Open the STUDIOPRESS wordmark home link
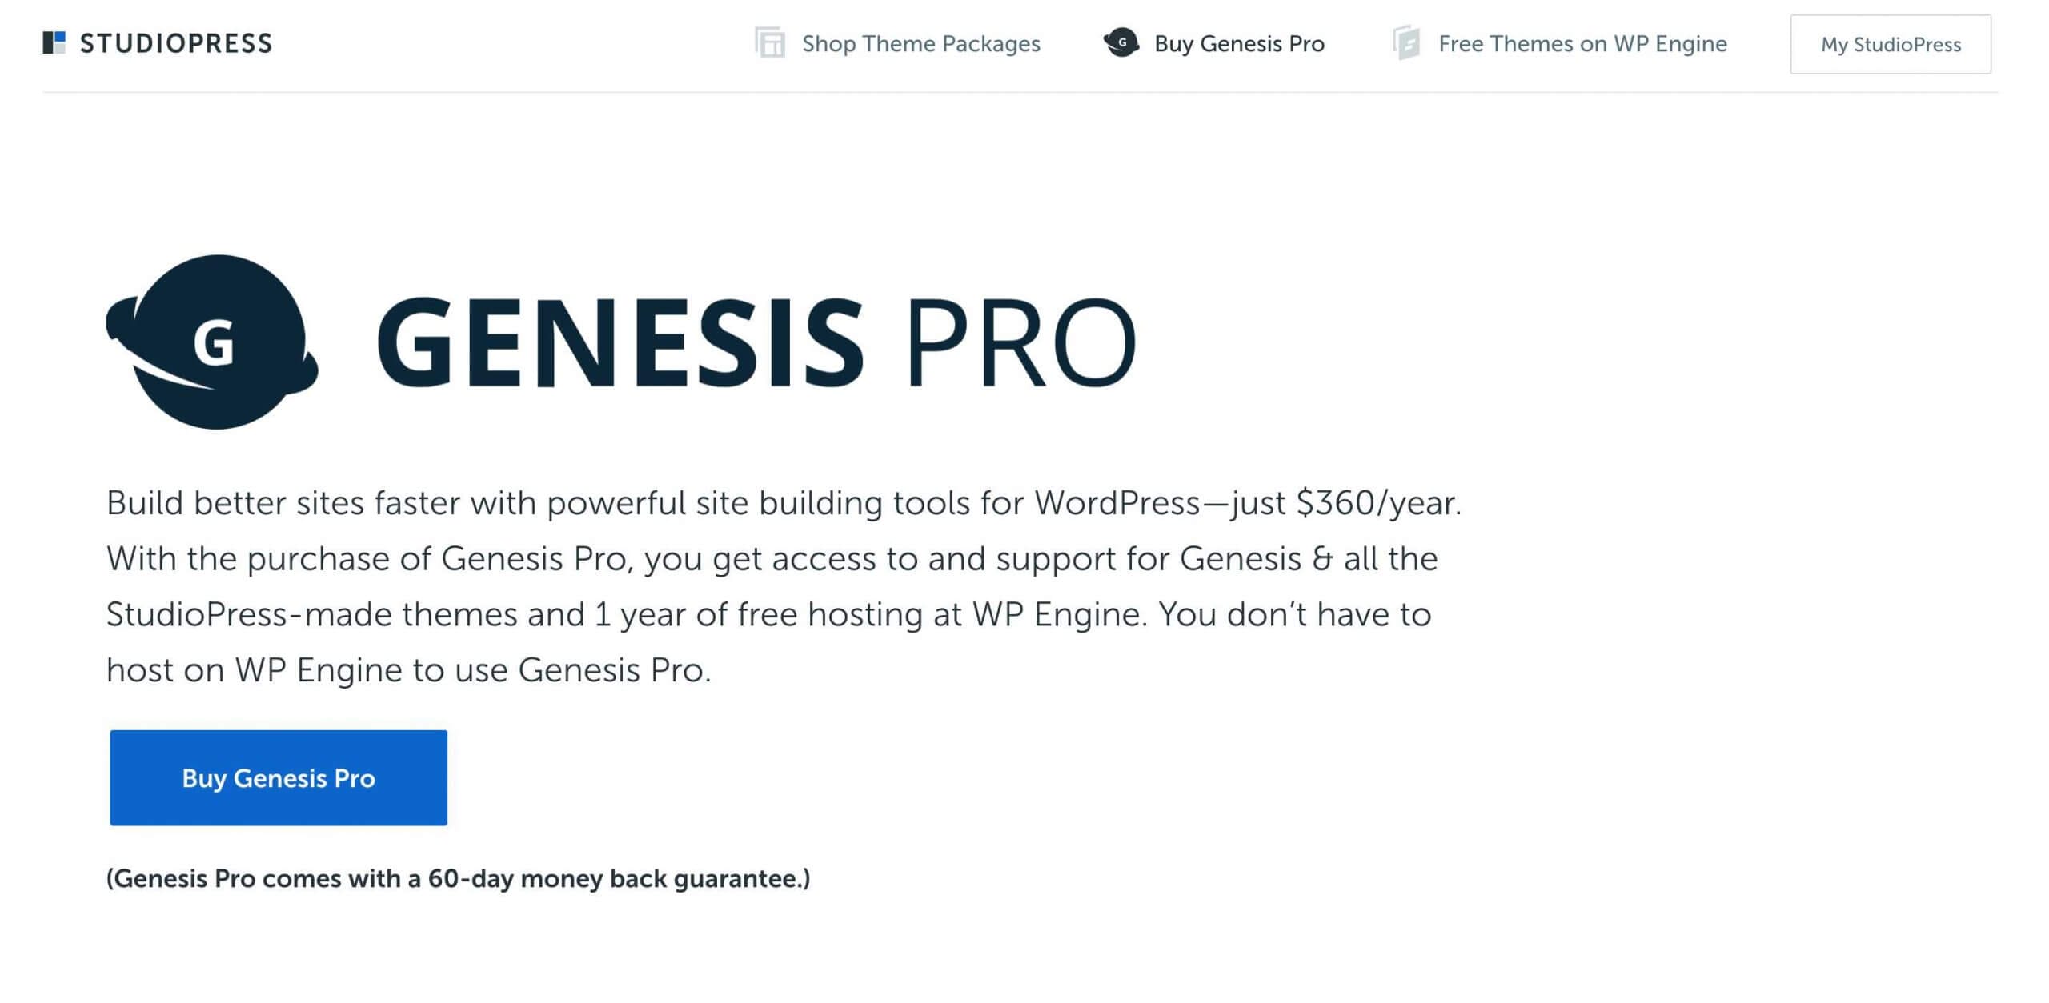This screenshot has width=2049, height=1003. [x=176, y=43]
